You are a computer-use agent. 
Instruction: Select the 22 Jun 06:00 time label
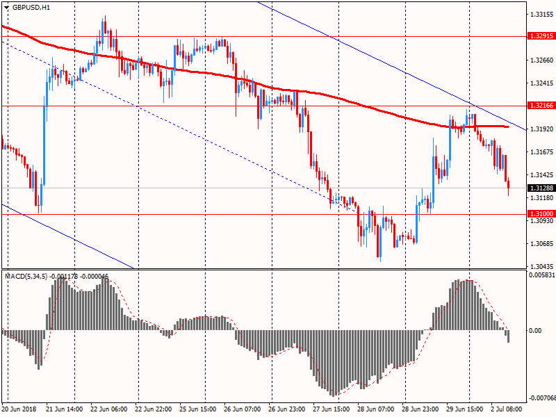109,409
